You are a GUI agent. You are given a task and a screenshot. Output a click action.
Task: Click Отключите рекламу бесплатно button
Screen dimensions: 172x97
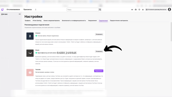coord(156,10)
